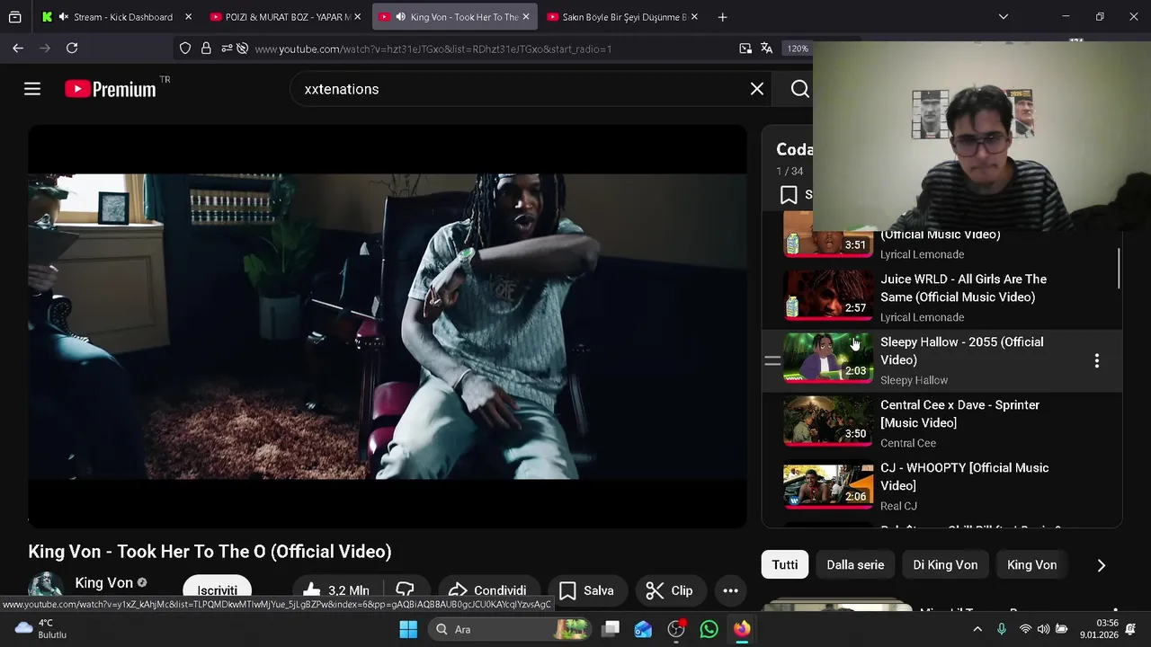Create a clip with the Clip scissors button
This screenshot has height=647, width=1151.
point(670,590)
